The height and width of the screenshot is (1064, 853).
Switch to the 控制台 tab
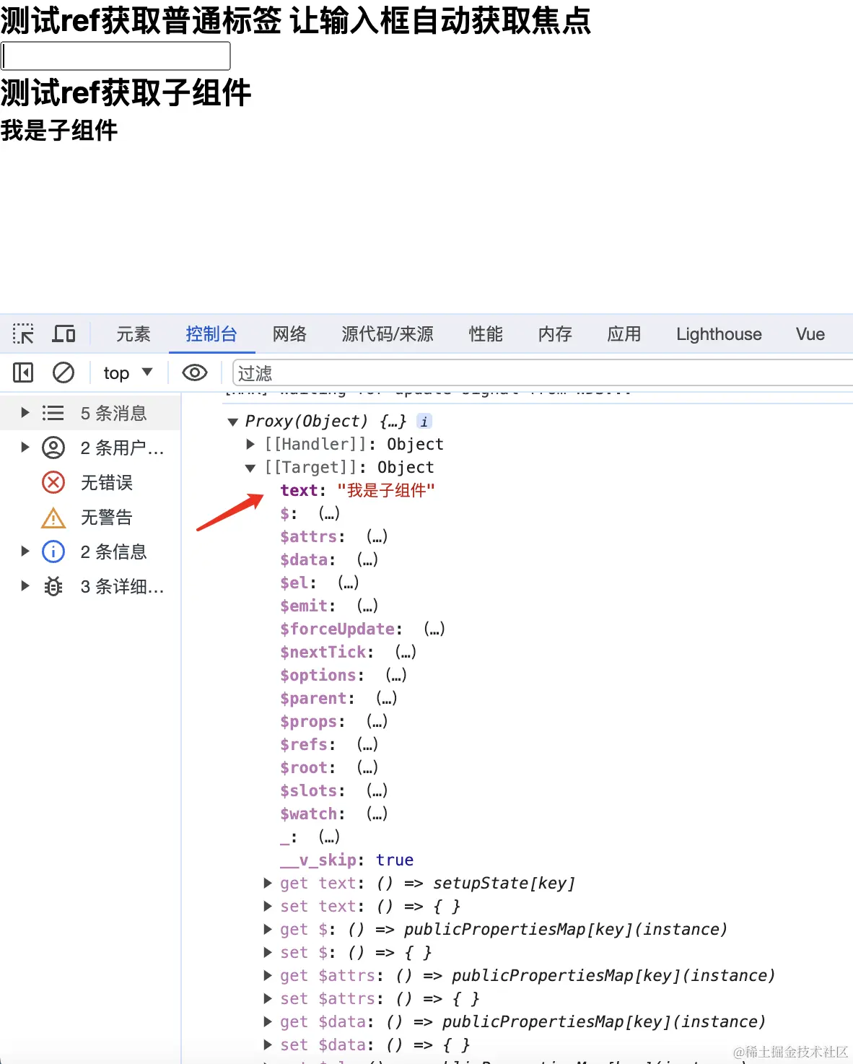point(211,333)
